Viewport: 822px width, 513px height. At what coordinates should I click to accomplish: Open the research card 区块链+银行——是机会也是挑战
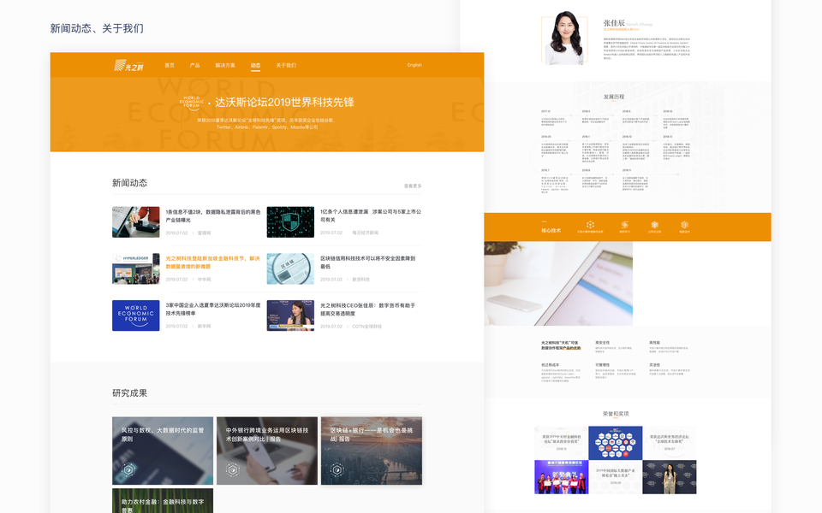point(371,451)
